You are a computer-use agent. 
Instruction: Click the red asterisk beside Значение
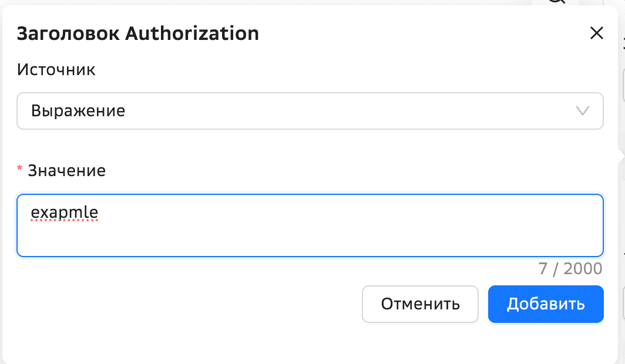point(19,170)
